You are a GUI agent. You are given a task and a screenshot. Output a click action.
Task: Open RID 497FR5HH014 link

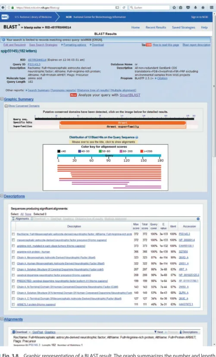coord(37,60)
